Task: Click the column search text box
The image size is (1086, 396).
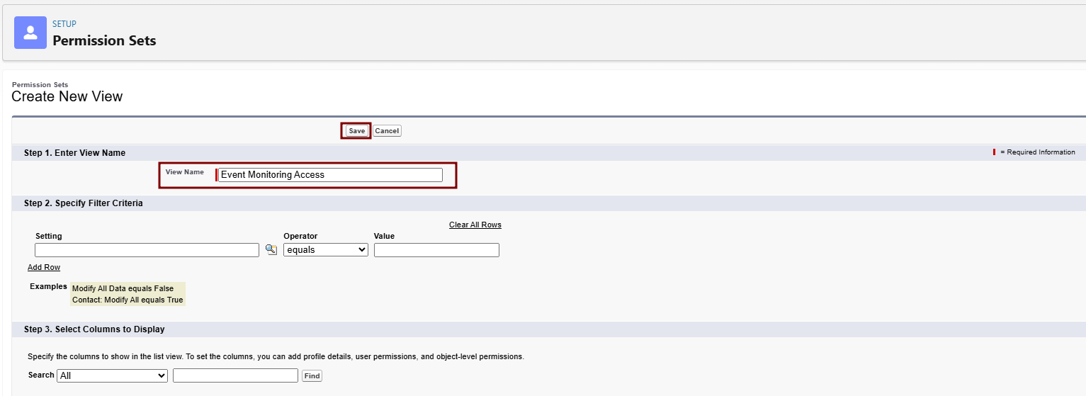Action: point(235,375)
